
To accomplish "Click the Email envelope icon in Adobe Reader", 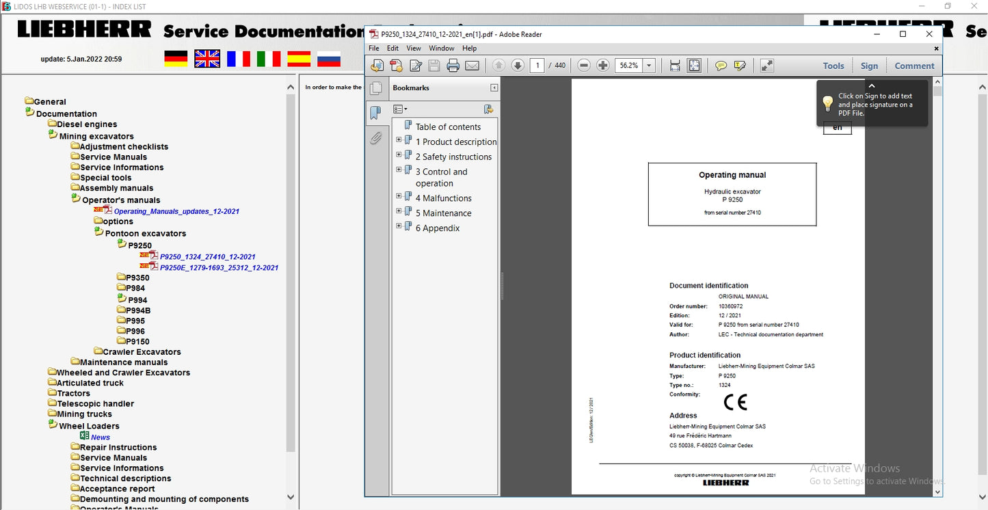I will [x=472, y=66].
